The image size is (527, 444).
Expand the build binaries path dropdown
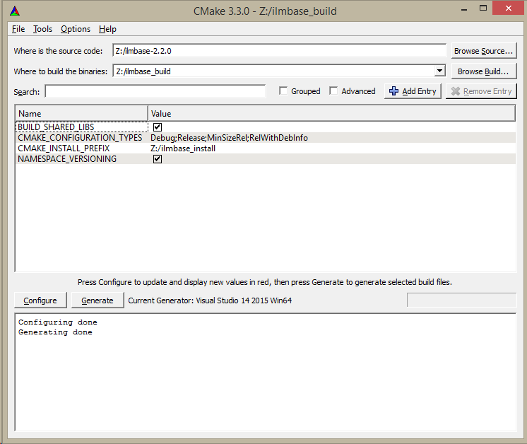point(439,71)
